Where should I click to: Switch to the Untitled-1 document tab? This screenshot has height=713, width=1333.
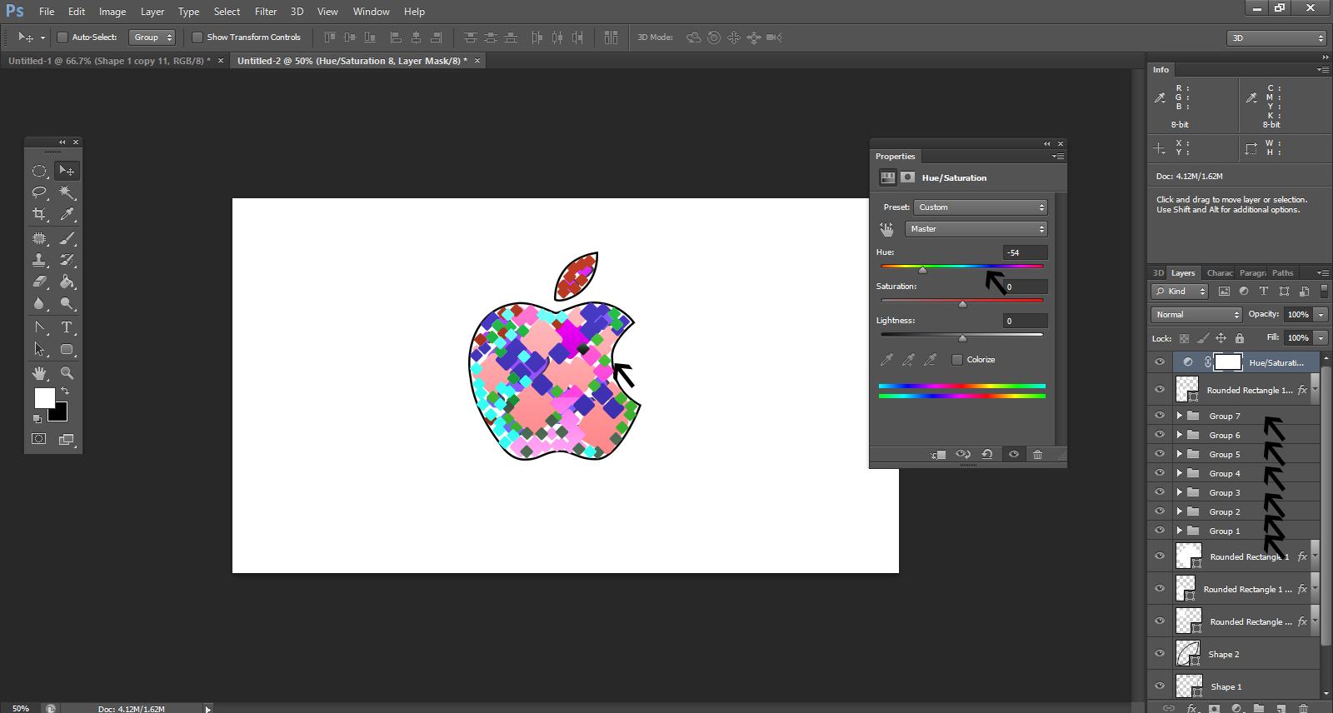(109, 61)
